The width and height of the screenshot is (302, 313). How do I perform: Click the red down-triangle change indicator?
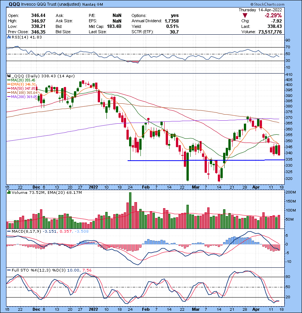[x=245, y=15]
